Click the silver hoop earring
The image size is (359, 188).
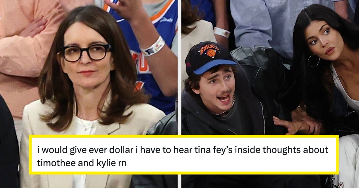(313, 61)
